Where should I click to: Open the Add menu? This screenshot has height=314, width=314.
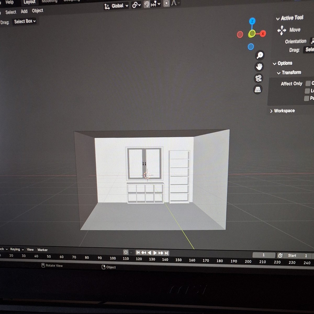click(24, 11)
